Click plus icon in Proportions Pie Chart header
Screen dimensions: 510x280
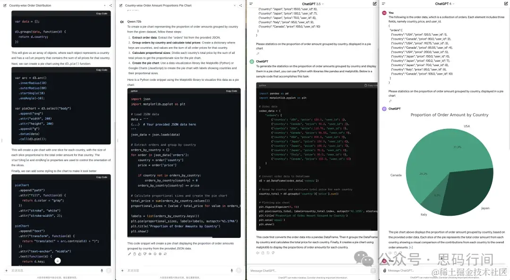pyautogui.click(x=235, y=6)
